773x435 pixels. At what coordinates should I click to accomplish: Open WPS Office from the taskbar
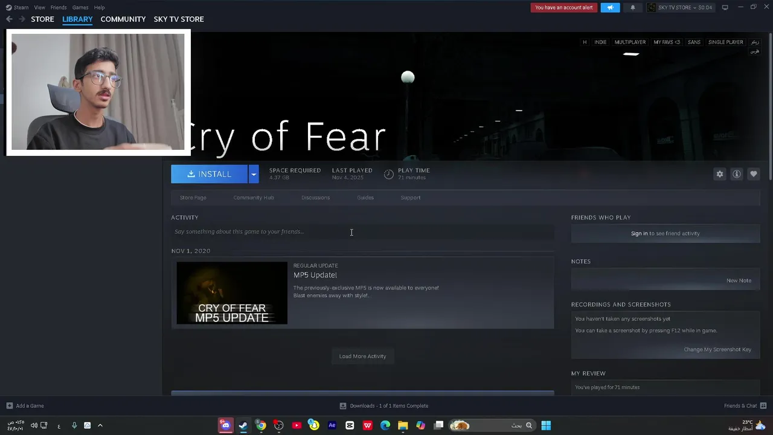[x=367, y=425]
